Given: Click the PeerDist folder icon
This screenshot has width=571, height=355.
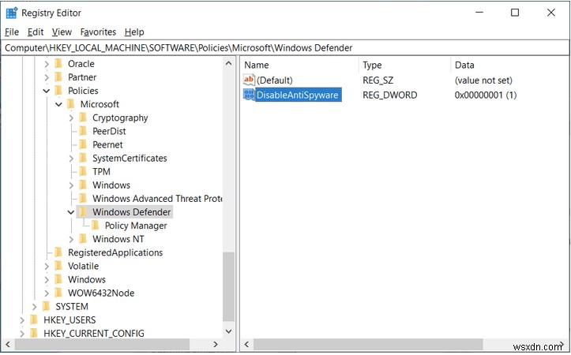Looking at the screenshot, I should pyautogui.click(x=84, y=131).
